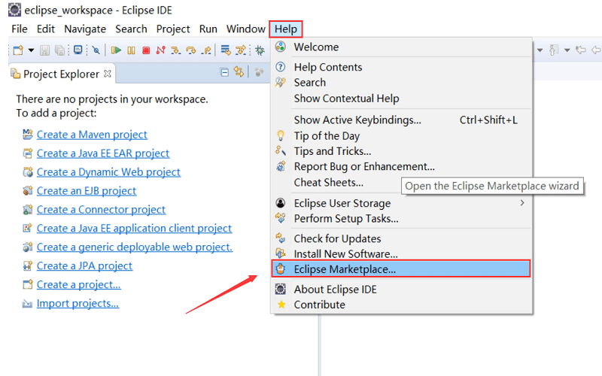Click the Import projects... link

[x=78, y=304]
